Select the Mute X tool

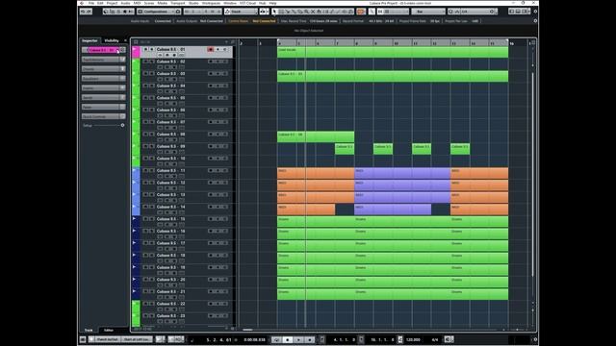313,12
